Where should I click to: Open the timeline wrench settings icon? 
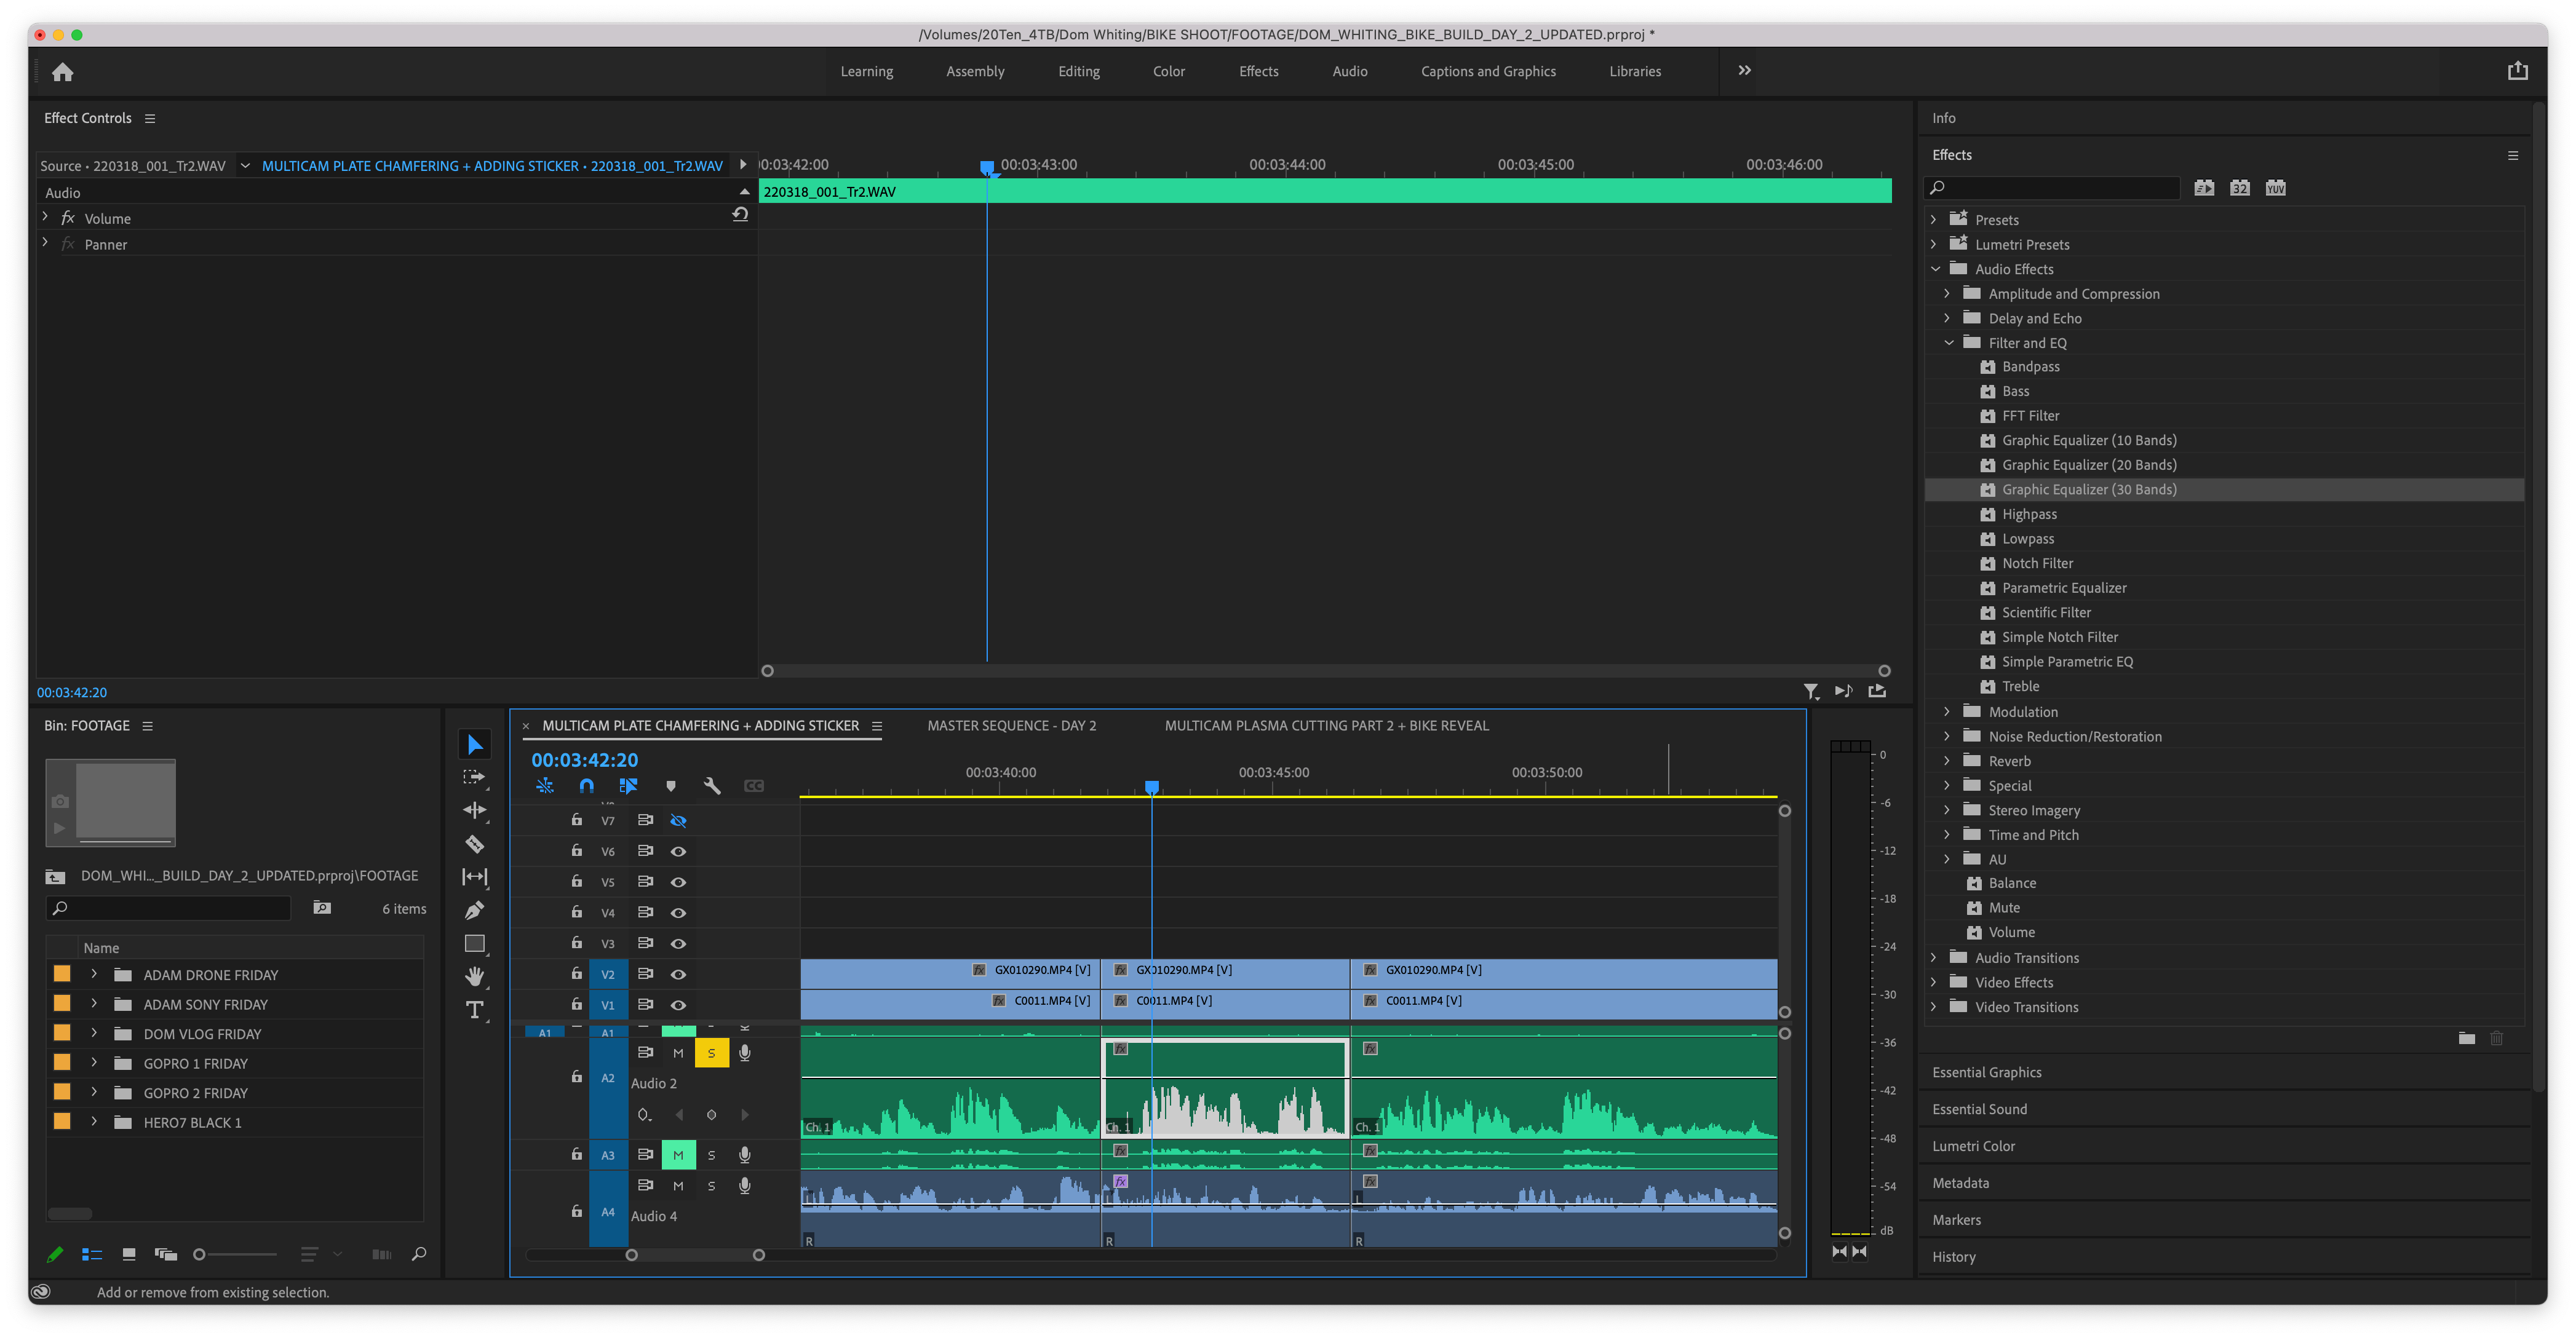coord(712,786)
